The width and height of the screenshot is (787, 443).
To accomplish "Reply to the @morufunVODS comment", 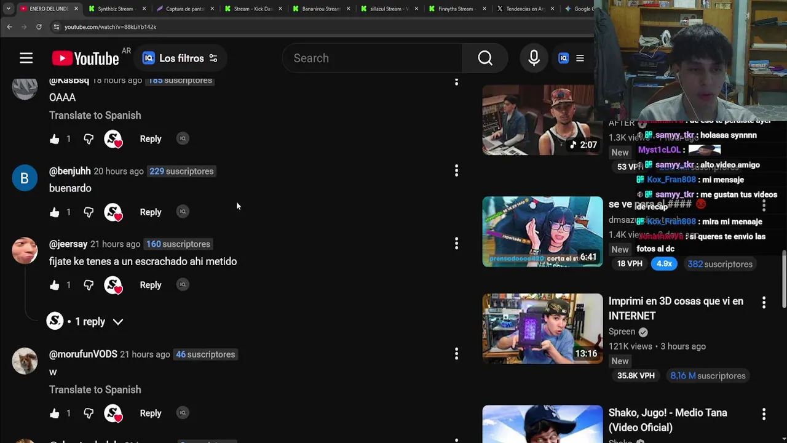I will (151, 413).
